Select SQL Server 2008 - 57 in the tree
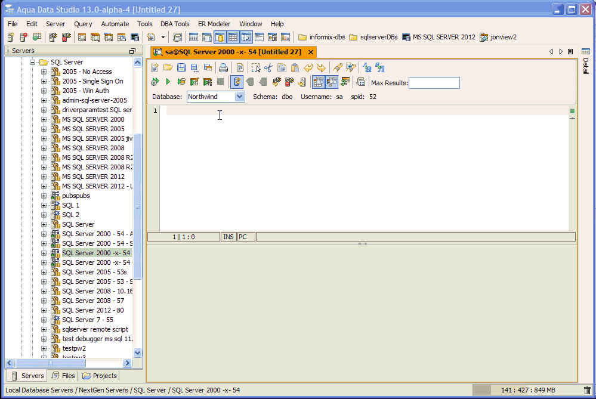 tap(93, 301)
